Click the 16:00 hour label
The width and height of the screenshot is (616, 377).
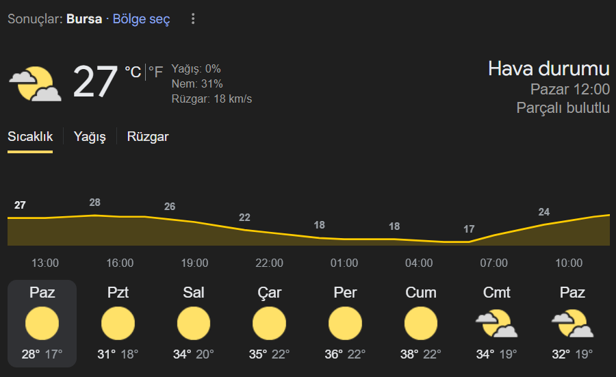pyautogui.click(x=120, y=263)
